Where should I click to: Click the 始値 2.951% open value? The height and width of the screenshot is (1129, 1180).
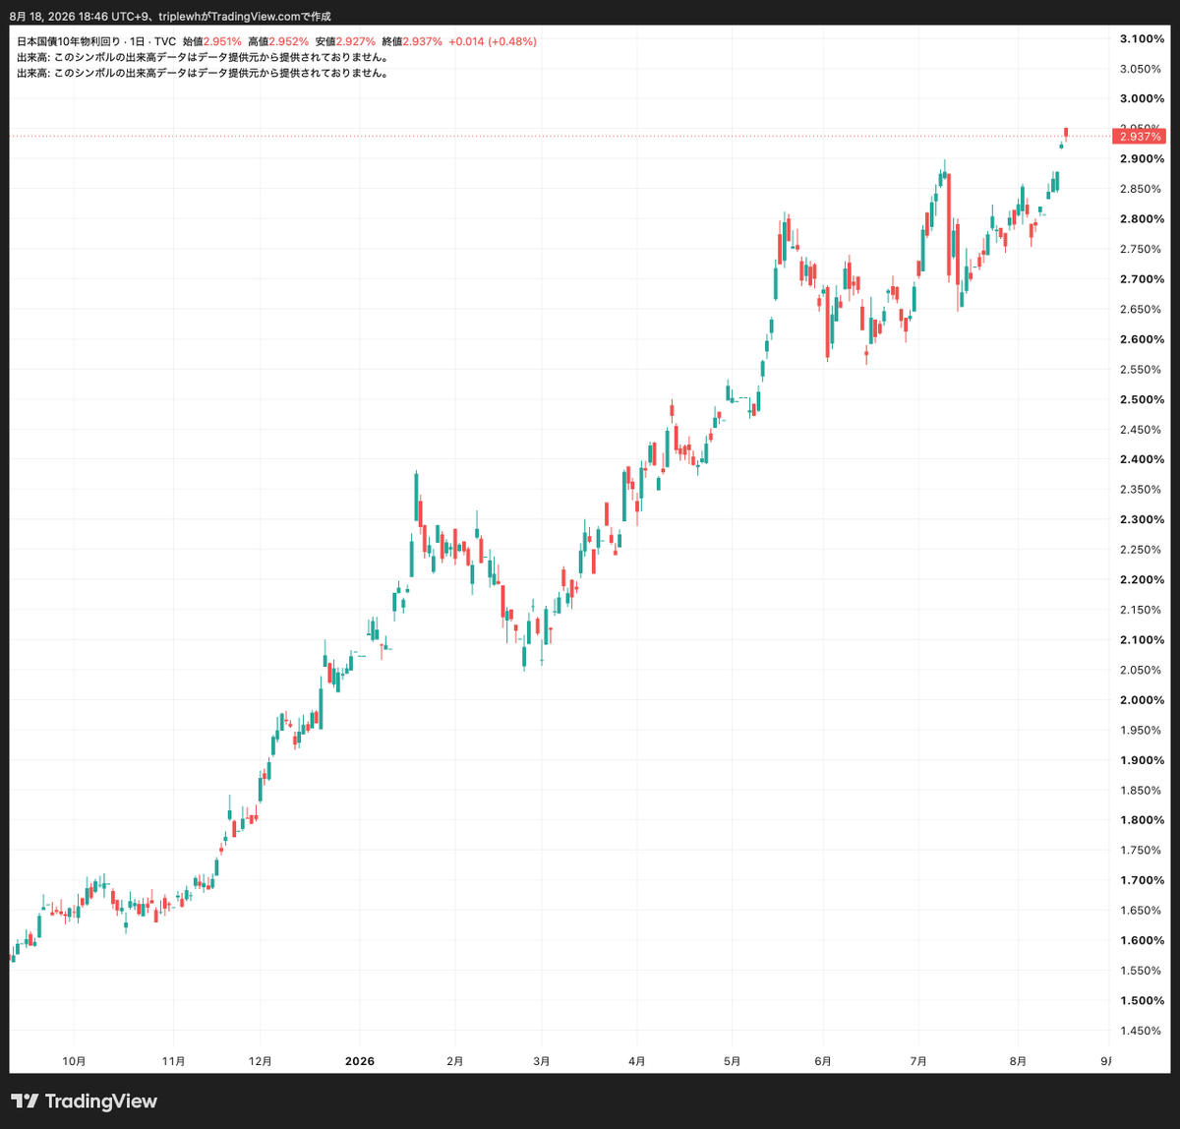(212, 41)
